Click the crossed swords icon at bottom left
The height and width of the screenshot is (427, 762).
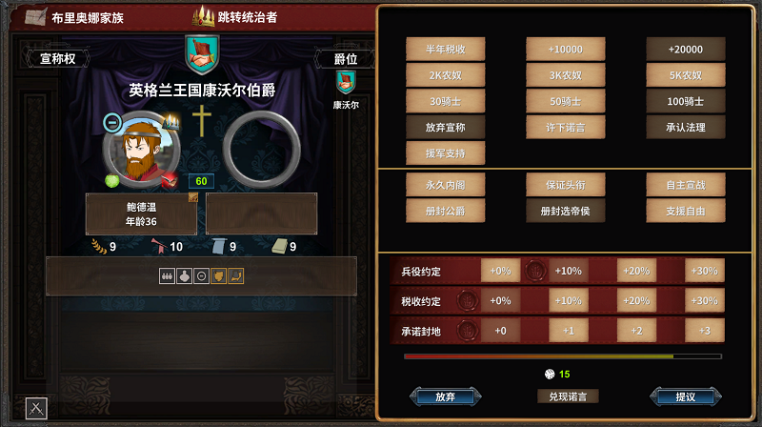(36, 409)
